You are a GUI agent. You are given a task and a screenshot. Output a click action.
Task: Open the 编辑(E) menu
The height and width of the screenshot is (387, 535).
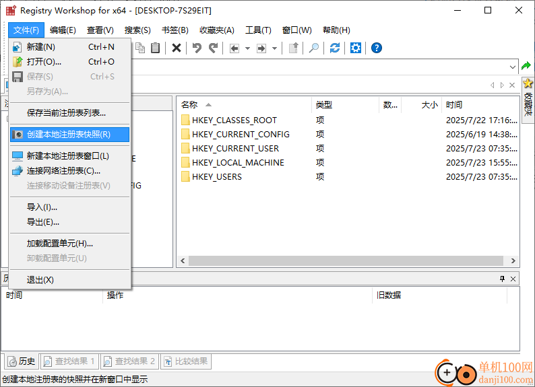[63, 30]
